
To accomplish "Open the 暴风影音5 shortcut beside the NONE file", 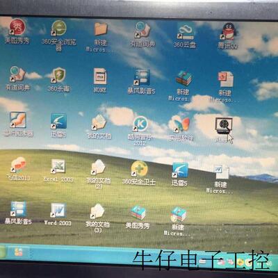I will [x=141, y=78].
